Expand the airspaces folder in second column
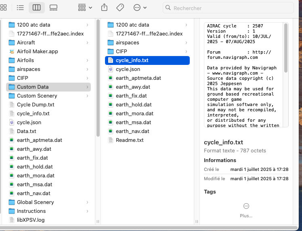Screen dimensions: 302x231 [186, 42]
